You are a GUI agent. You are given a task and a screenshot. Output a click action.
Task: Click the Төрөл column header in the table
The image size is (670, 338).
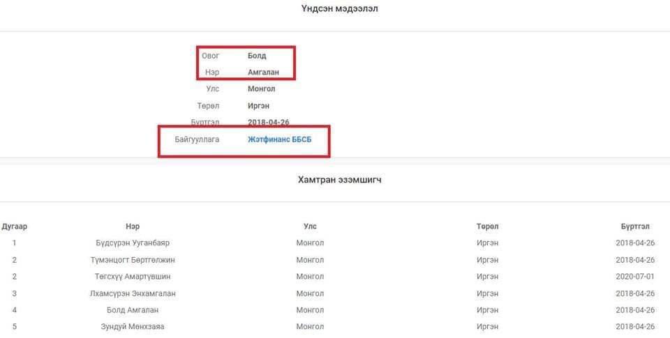pyautogui.click(x=487, y=226)
